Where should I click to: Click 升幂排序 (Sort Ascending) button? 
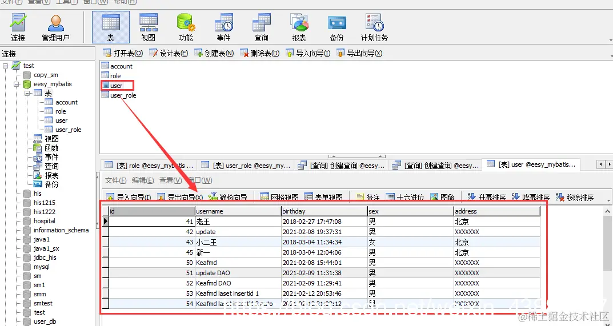coord(487,197)
